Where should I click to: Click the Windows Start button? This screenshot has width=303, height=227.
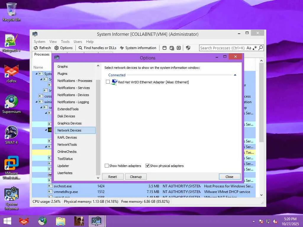tap(7, 221)
